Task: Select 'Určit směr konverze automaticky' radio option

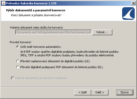Action: tap(18, 47)
